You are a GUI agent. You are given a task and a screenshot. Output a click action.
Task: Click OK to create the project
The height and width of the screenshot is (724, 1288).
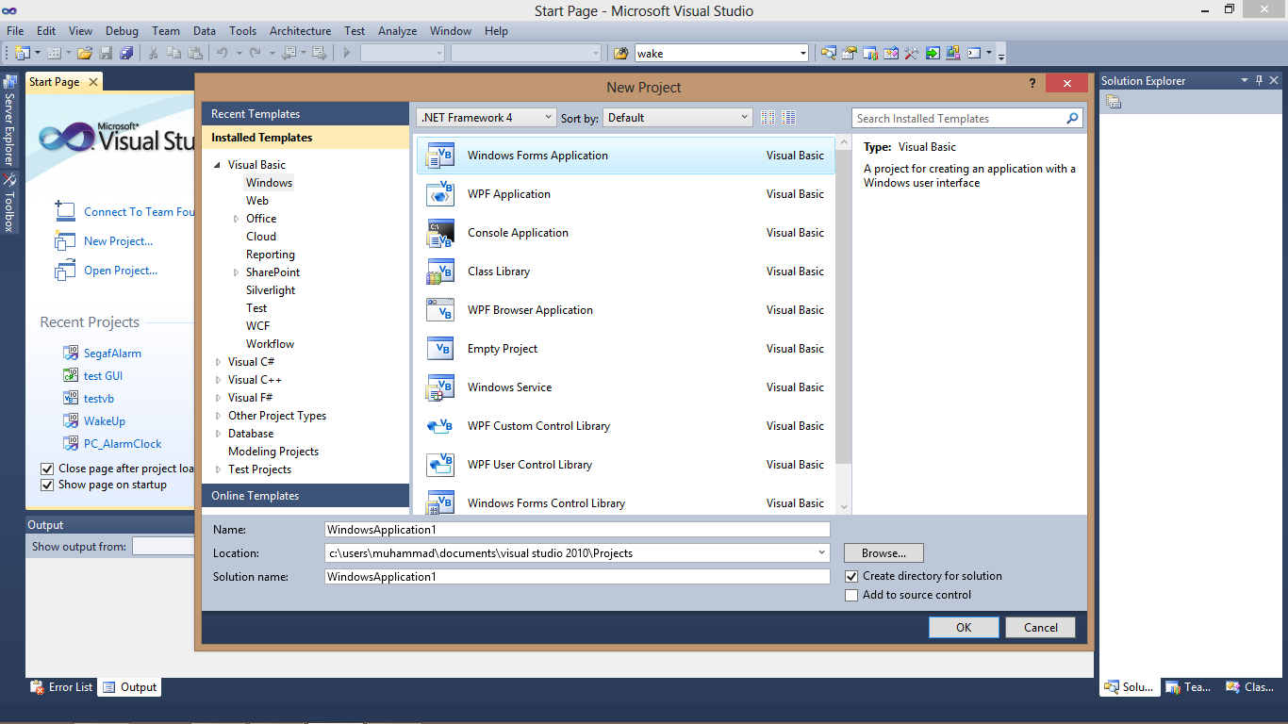(x=964, y=628)
